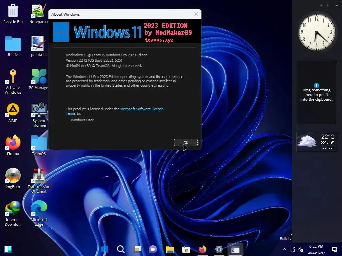Open PC Manager desktop shortcut
342x256 pixels.
tap(39, 79)
